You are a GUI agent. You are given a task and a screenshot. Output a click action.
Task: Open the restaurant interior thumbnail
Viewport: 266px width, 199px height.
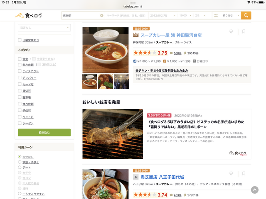(x=121, y=82)
